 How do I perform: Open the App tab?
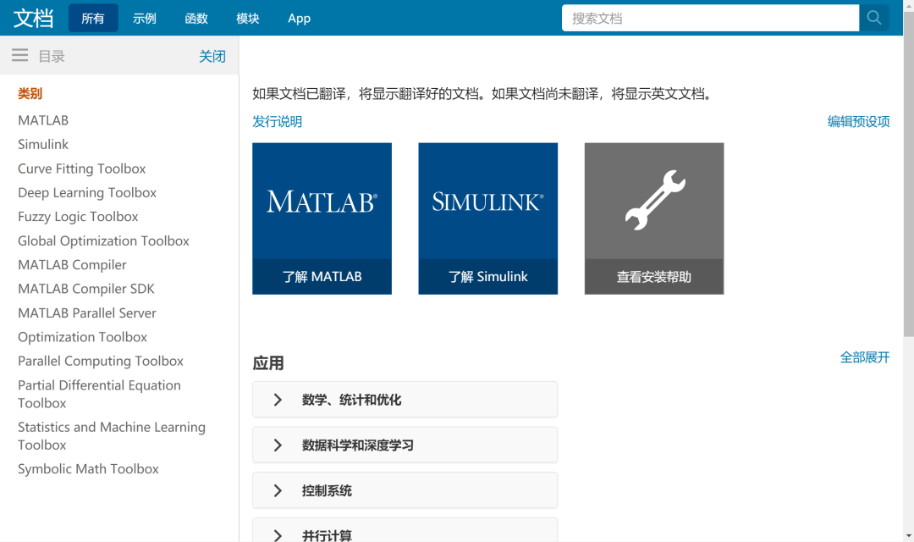pyautogui.click(x=299, y=17)
